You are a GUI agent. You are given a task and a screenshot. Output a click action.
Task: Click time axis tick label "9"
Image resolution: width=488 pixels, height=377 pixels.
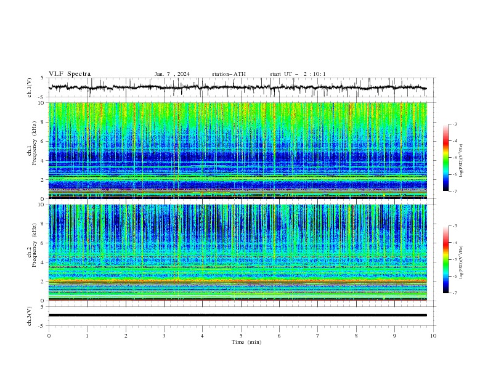coord(394,336)
